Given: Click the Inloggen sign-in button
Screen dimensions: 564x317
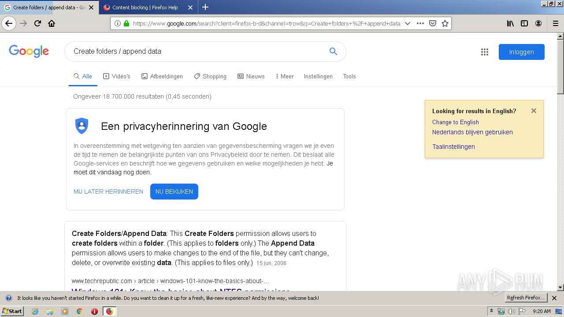Looking at the screenshot, I should click(x=522, y=52).
